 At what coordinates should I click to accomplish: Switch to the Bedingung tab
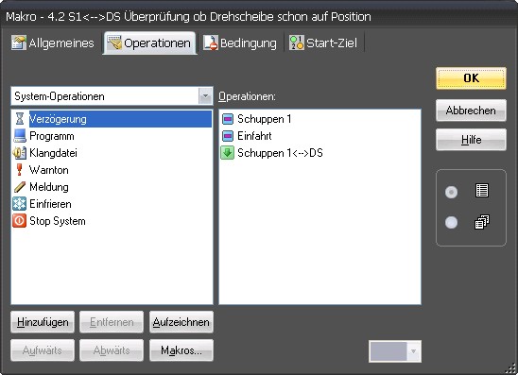click(x=240, y=43)
